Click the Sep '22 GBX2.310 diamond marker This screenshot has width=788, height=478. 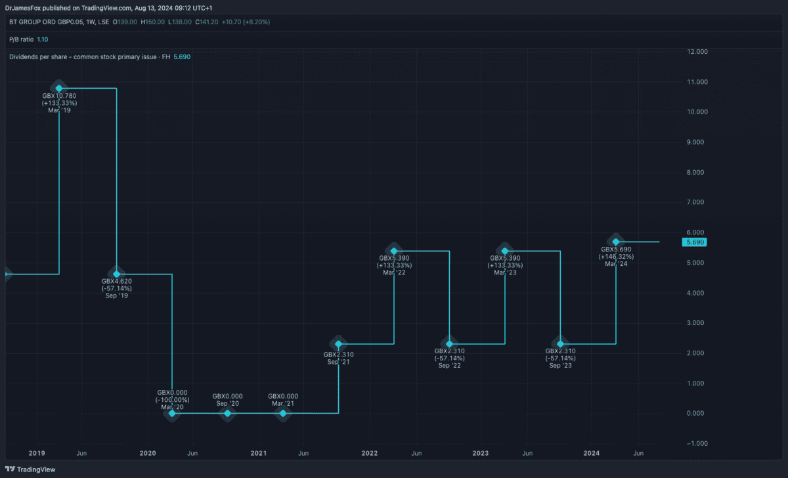coord(450,344)
